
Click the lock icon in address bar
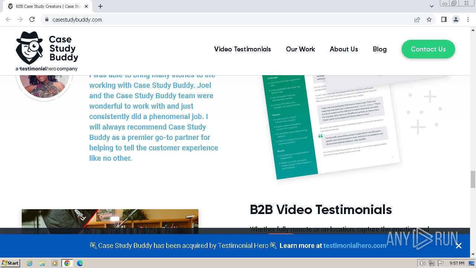click(x=46, y=19)
